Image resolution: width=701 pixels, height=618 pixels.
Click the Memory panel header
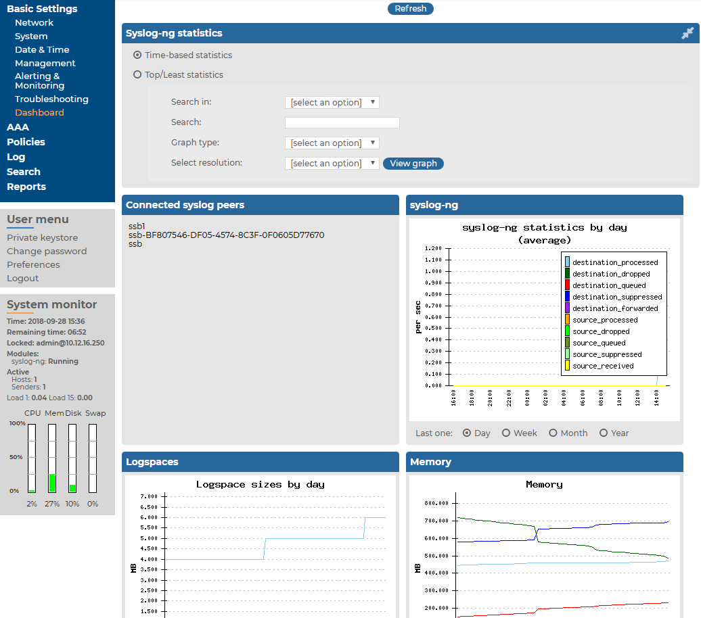click(x=545, y=462)
